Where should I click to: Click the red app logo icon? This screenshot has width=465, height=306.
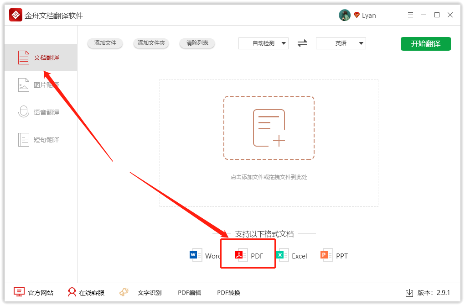tap(15, 15)
